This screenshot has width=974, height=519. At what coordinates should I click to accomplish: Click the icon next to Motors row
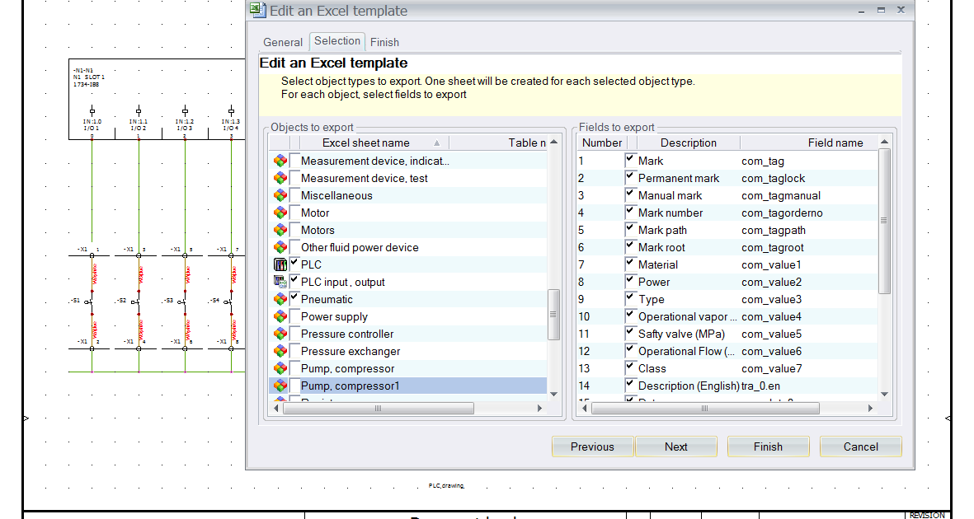click(x=280, y=231)
